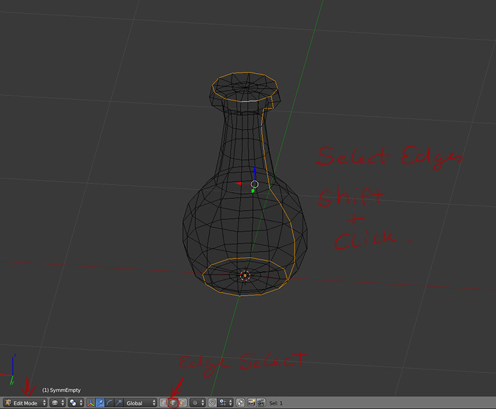Click the OpenGL render image camera icon
This screenshot has height=409, width=496.
point(252,403)
